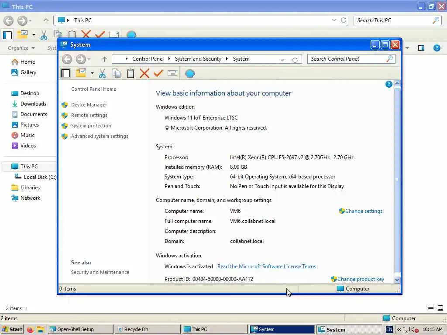Click the Paste clipboard icon in System window toolbar
The image size is (447, 335).
tap(130, 73)
